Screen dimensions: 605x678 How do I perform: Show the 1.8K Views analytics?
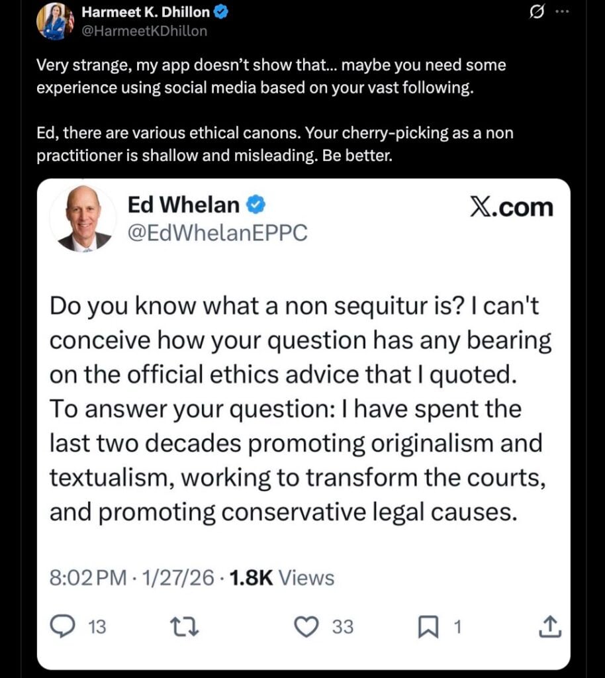tap(281, 578)
